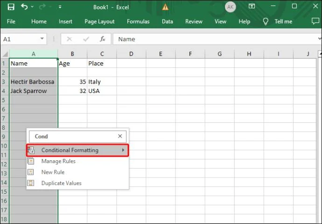This screenshot has width=322, height=224.
Task: Switch to the Page Layout tab
Action: pos(99,21)
